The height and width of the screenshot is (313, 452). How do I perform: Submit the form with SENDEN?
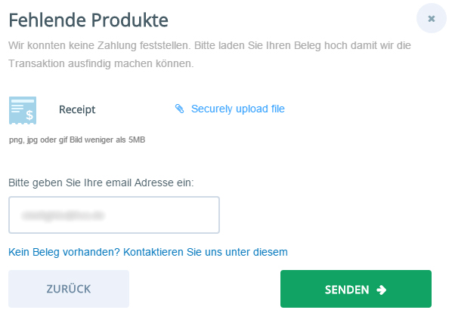coord(356,289)
